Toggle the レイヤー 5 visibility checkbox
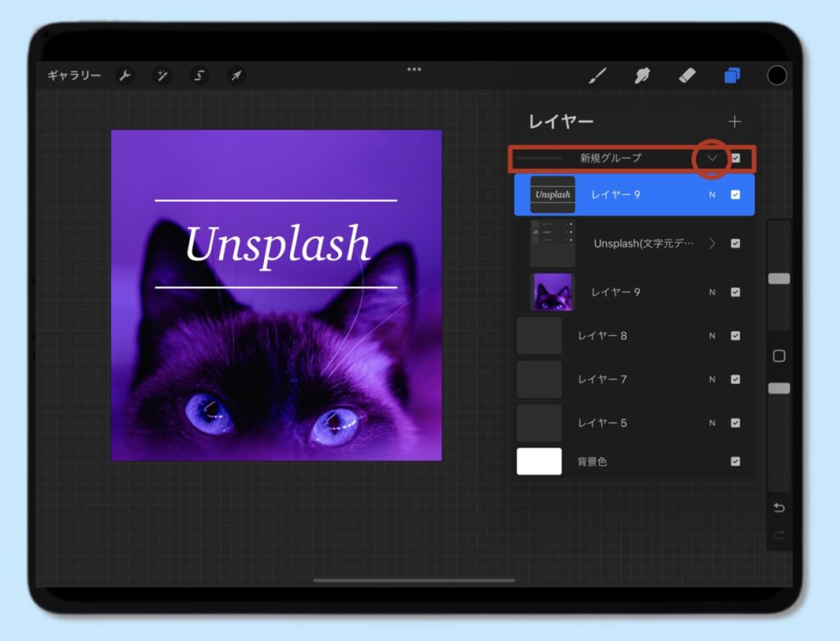This screenshot has height=641, width=840. point(736,423)
